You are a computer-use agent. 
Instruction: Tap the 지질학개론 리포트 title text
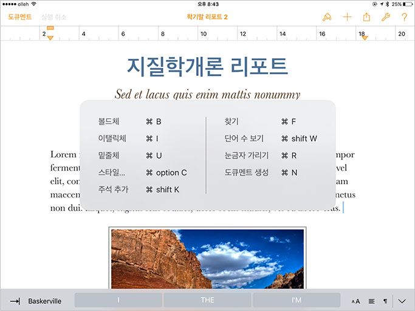pos(207,66)
